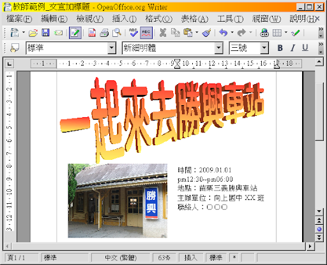This screenshot has height=265, width=327.
Task: Open the 檔案(F) menu
Action: [19, 19]
